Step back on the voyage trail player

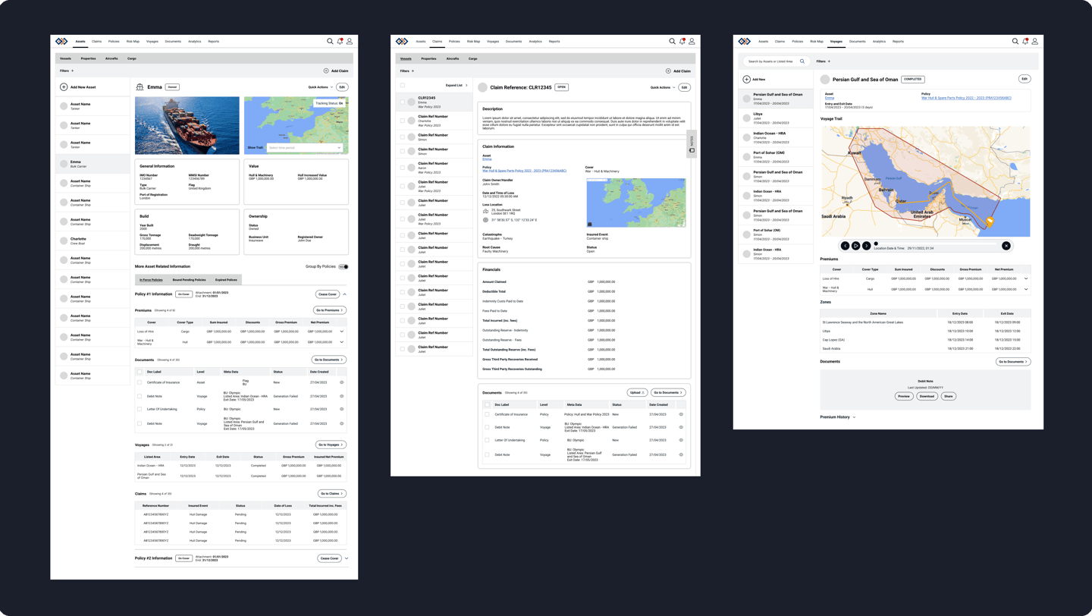845,246
